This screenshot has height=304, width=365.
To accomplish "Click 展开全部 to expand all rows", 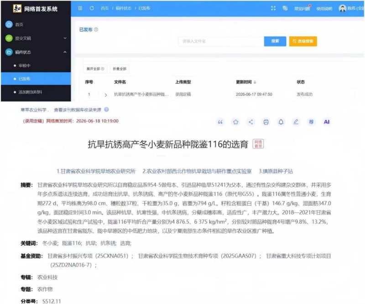I will [x=95, y=69].
